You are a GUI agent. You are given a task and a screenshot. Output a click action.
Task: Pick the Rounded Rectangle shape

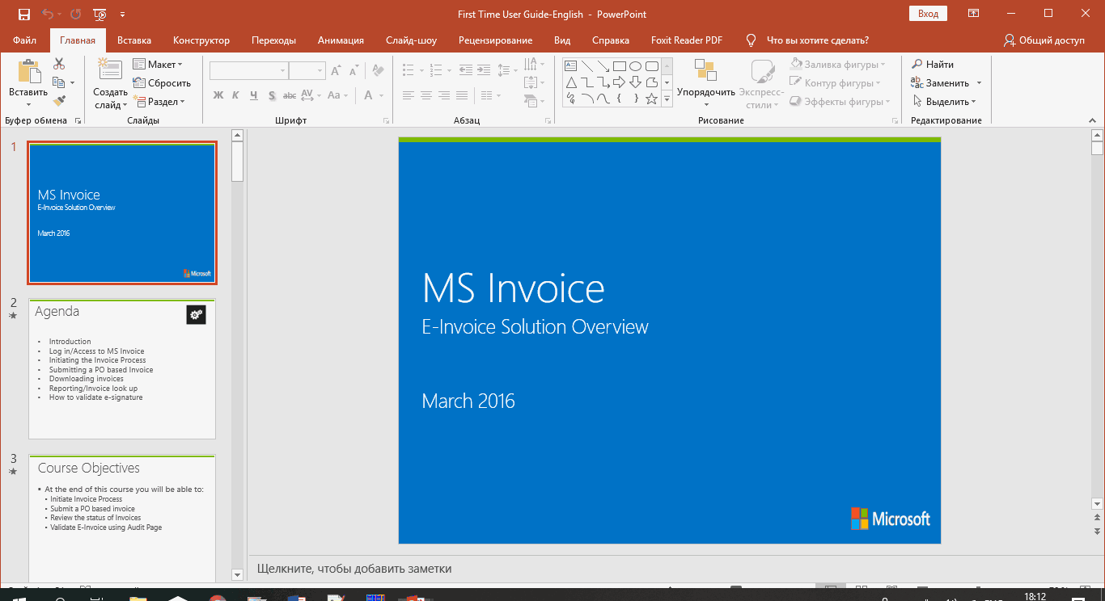pos(651,65)
